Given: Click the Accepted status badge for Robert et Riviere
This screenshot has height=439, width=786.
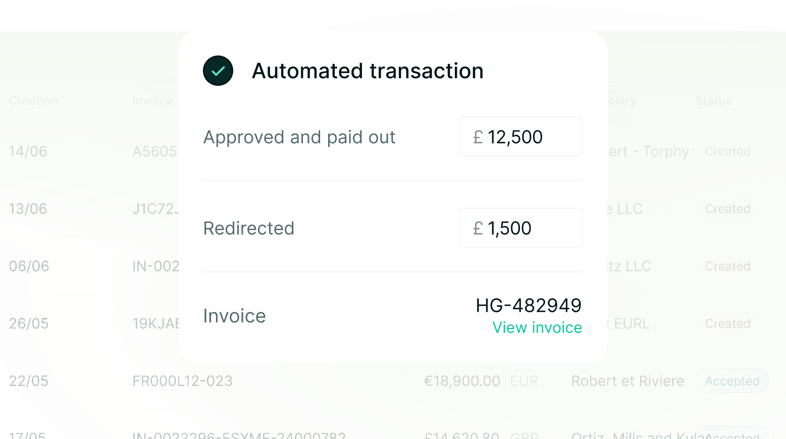Looking at the screenshot, I should pos(731,381).
